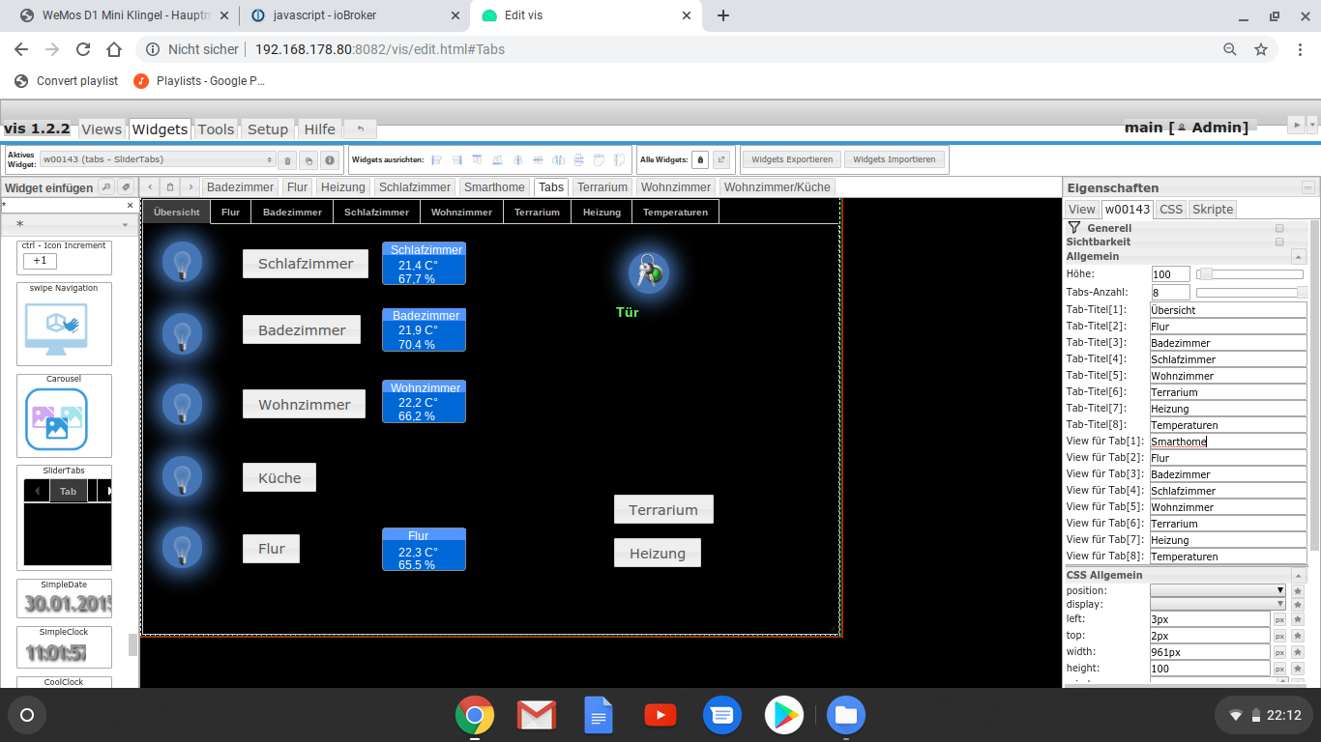The width and height of the screenshot is (1321, 742).
Task: Toggle the Generell checkbox in Eigenschaften
Action: 1278,228
